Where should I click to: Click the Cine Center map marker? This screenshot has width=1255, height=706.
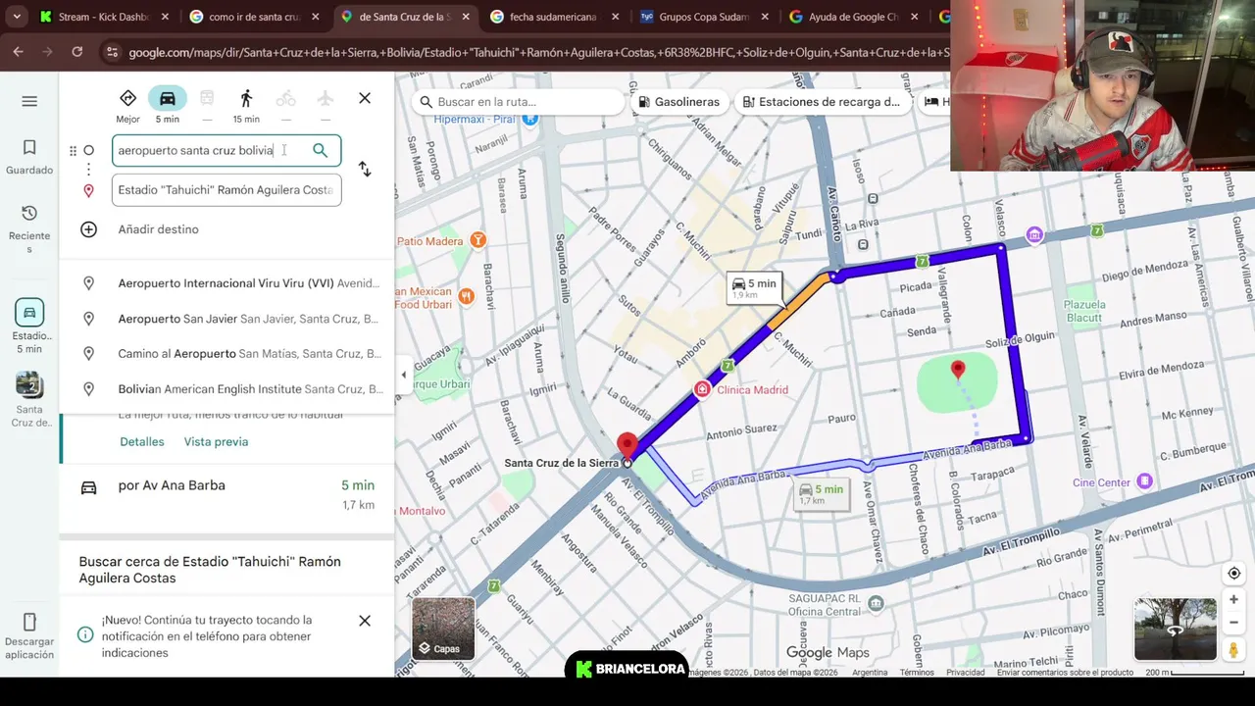pyautogui.click(x=1143, y=481)
